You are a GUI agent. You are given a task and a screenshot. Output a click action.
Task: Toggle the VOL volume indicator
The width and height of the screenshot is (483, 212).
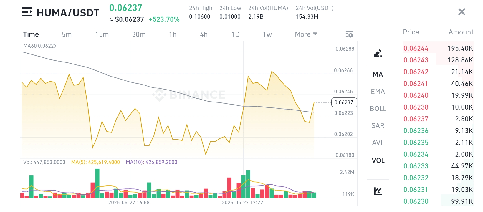pos(378,160)
